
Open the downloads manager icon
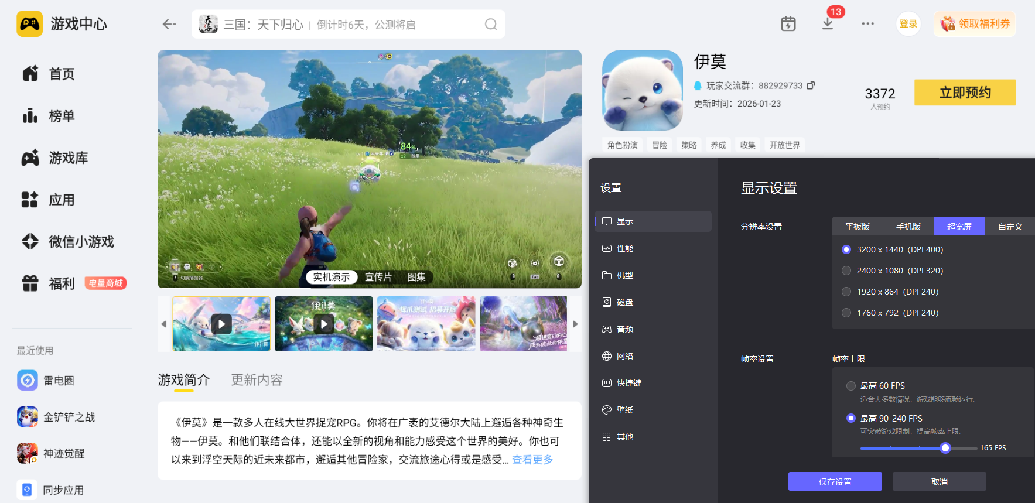[828, 24]
